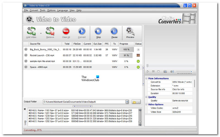Image resolution: width=220 pixels, height=137 pixels.
Task: Click the play status icon for Big_Buck_Bunny
Action: tap(138, 50)
